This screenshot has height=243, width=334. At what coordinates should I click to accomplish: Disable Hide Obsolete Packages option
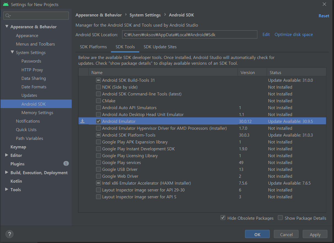(x=223, y=218)
